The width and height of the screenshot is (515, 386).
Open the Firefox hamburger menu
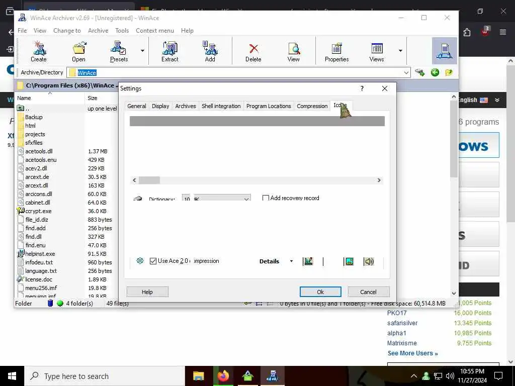tap(503, 32)
